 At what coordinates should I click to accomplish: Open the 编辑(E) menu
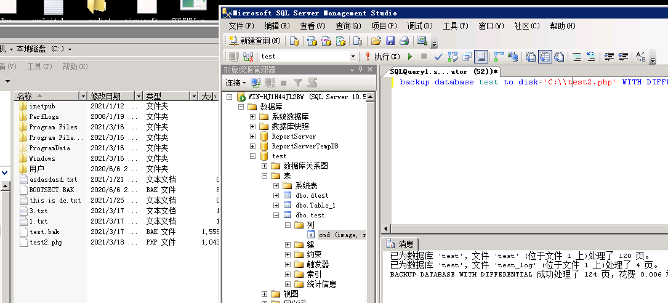(277, 26)
